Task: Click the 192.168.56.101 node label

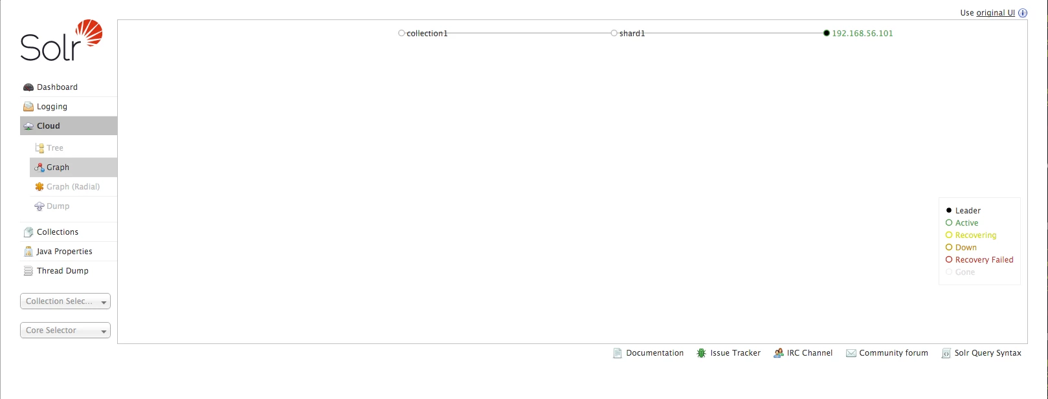Action: pyautogui.click(x=862, y=34)
